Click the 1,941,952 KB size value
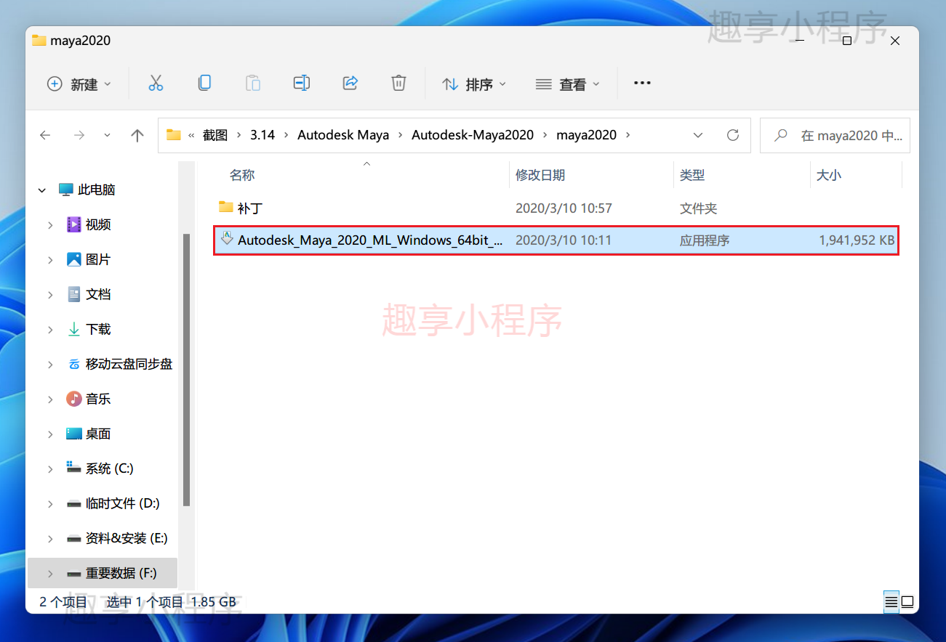 (857, 240)
